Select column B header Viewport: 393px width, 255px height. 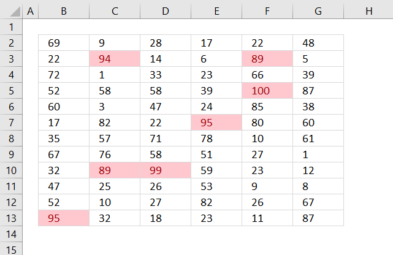coord(64,11)
